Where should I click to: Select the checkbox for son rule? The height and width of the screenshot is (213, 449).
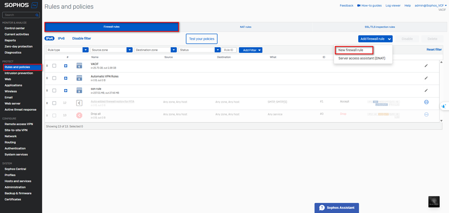pyautogui.click(x=54, y=91)
